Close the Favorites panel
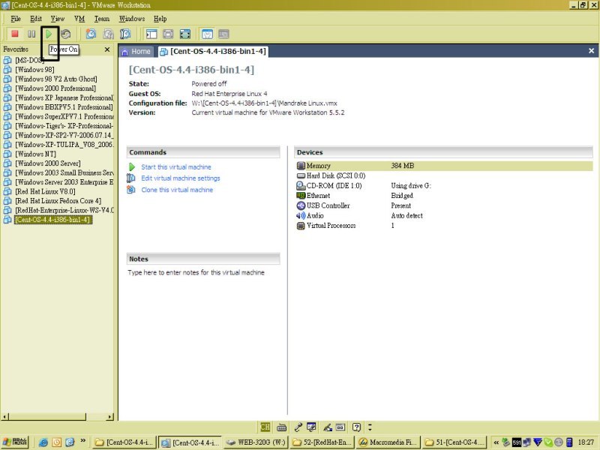 pyautogui.click(x=107, y=49)
